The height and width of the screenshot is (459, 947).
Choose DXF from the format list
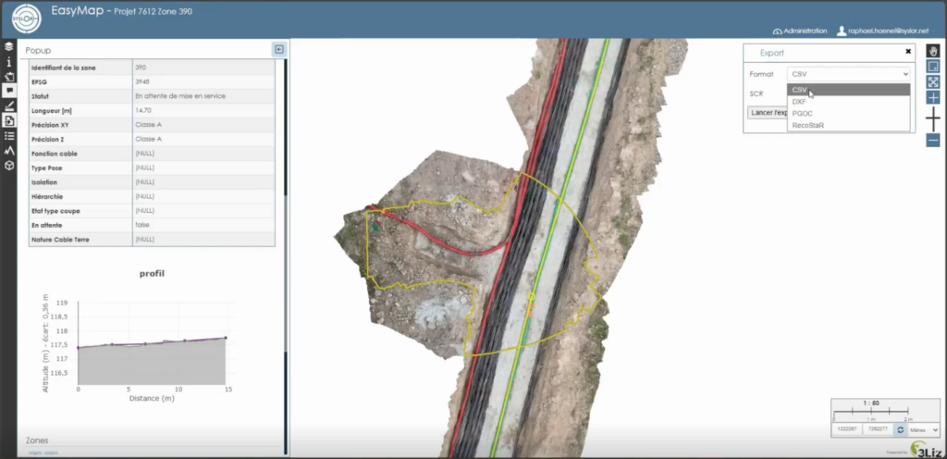800,101
